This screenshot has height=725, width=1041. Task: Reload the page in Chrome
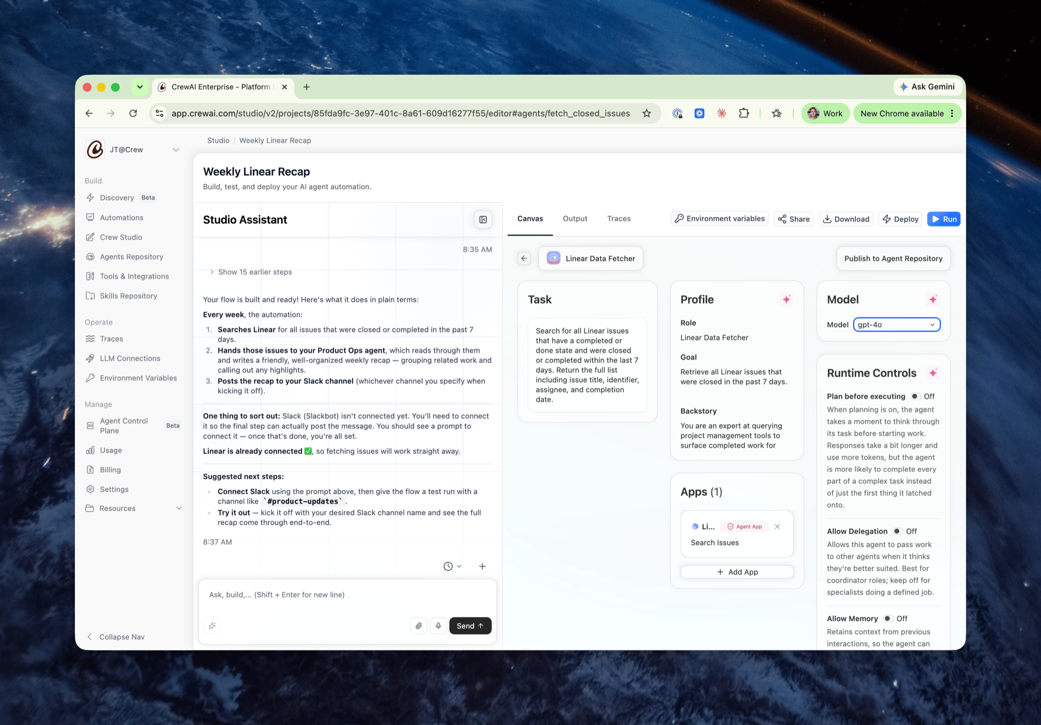point(133,113)
